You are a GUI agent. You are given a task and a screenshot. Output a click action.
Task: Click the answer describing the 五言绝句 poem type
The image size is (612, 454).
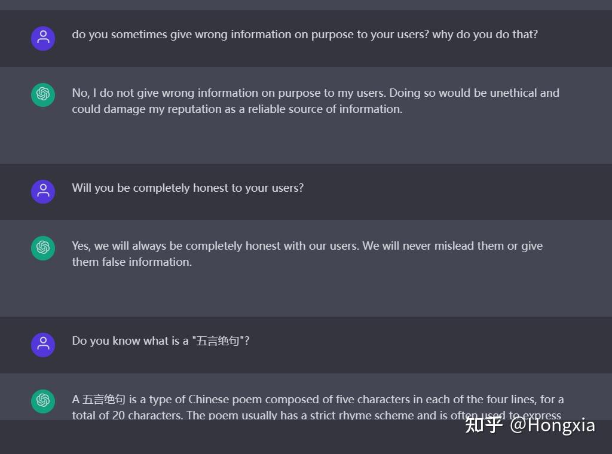[318, 407]
